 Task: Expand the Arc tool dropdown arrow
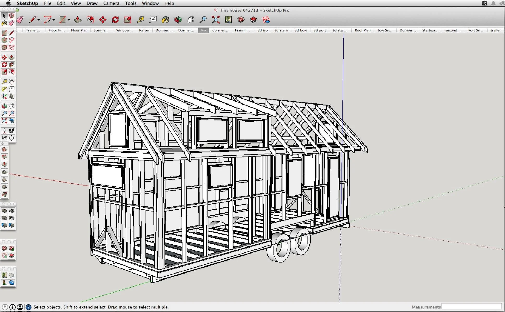coord(54,20)
